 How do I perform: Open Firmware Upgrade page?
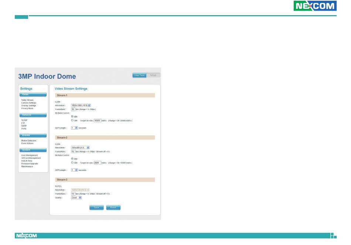pos(30,163)
